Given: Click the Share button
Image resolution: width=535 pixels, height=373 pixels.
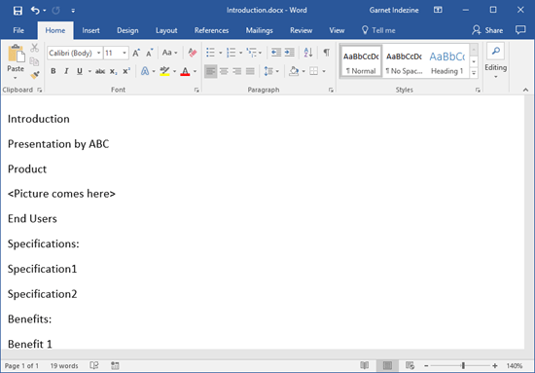Looking at the screenshot, I should click(487, 30).
